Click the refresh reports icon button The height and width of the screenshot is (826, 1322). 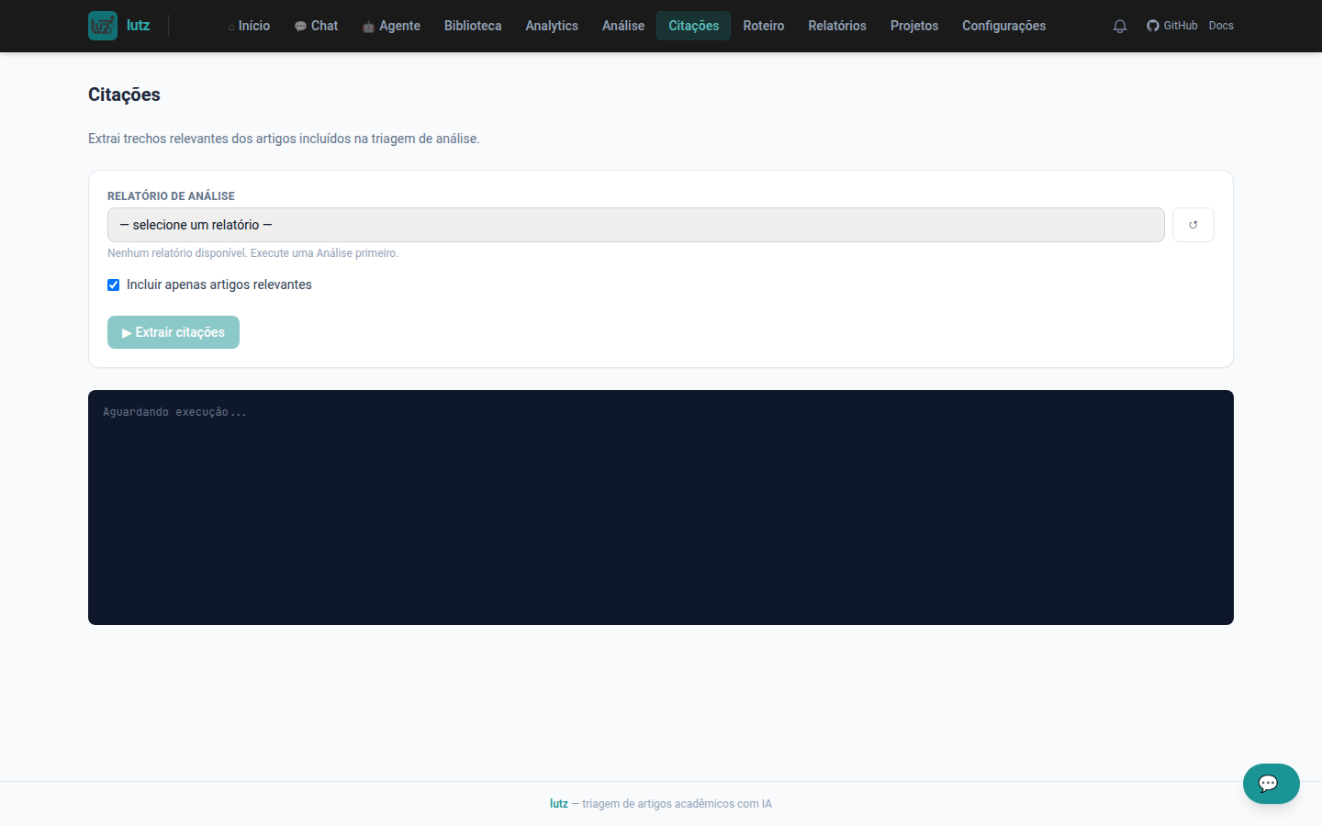click(x=1193, y=225)
